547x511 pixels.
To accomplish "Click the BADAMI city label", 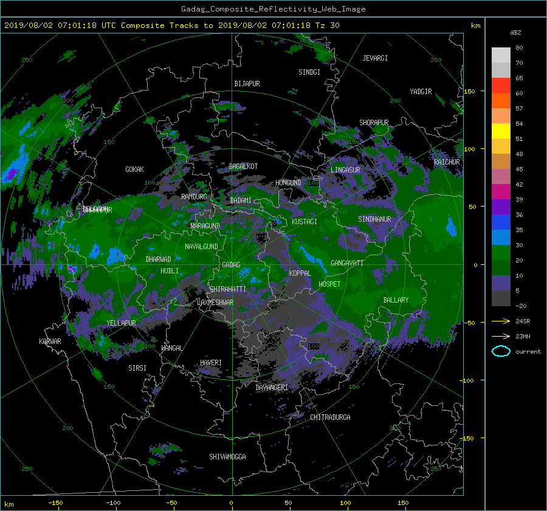I will (241, 201).
